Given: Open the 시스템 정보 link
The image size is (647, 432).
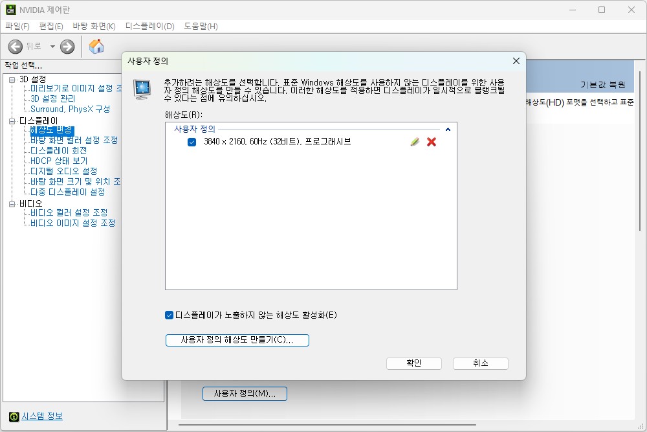Looking at the screenshot, I should [42, 416].
